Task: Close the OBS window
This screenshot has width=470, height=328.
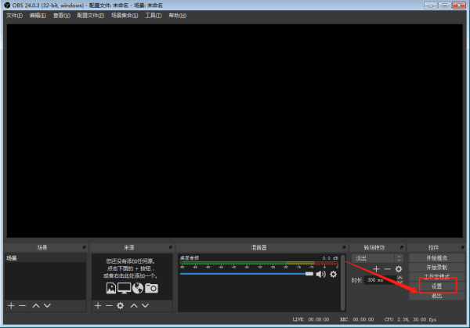Action: (x=459, y=5)
